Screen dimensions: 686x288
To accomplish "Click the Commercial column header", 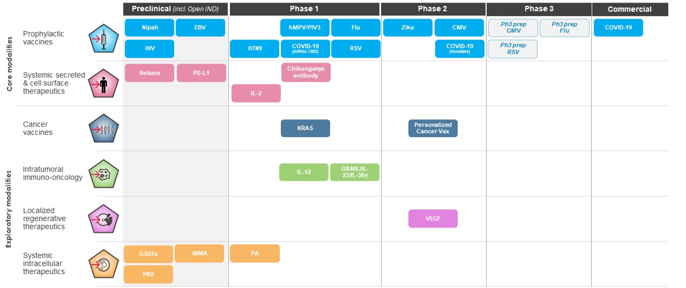I will [630, 9].
